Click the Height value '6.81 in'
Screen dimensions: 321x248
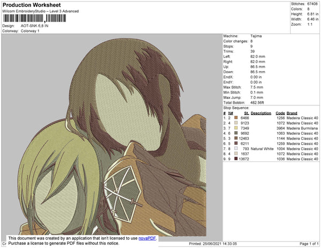312,14
